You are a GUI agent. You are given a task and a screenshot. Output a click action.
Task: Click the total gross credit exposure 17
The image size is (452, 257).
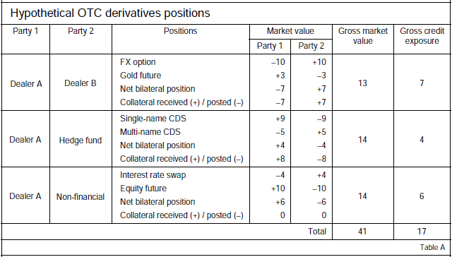(422, 232)
